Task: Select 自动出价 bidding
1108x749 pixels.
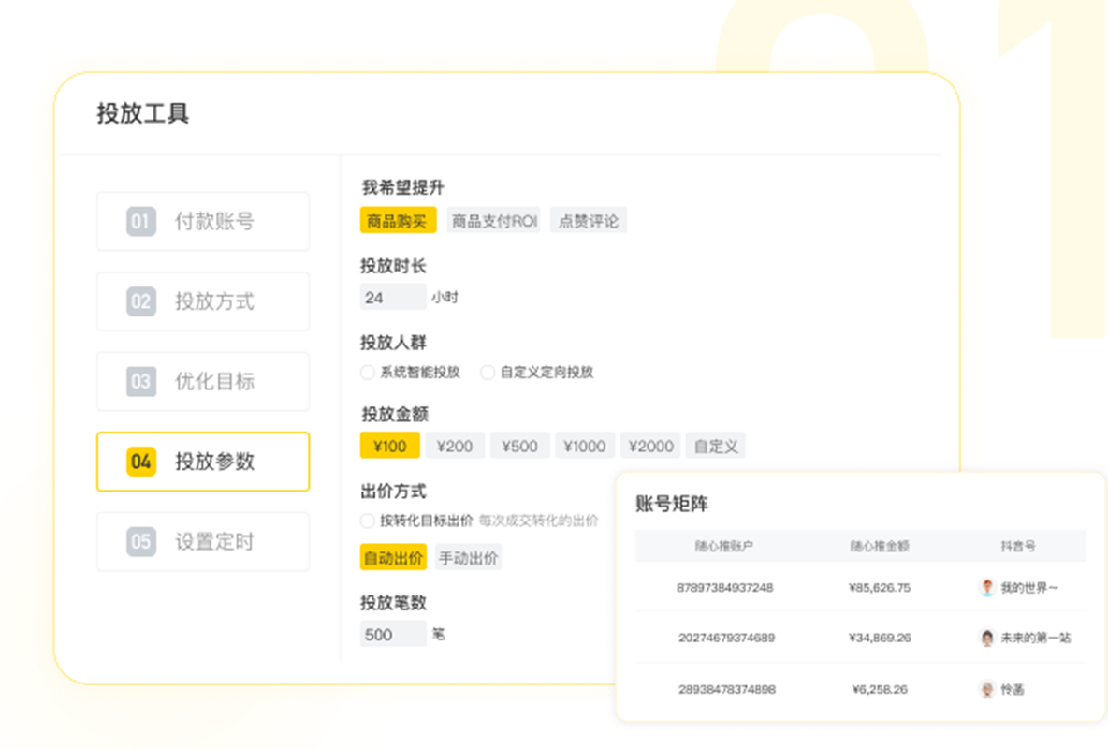Action: click(x=393, y=557)
